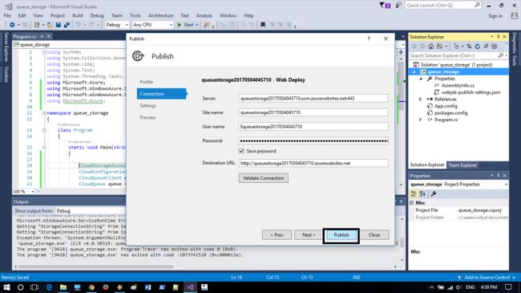This screenshot has width=521, height=293.
Task: Open the Debug configuration dropdown
Action: point(117,25)
